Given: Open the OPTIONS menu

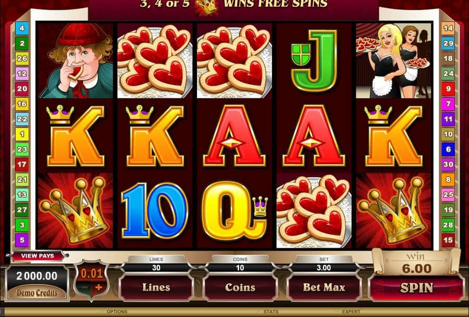Looking at the screenshot, I should 117,312.
